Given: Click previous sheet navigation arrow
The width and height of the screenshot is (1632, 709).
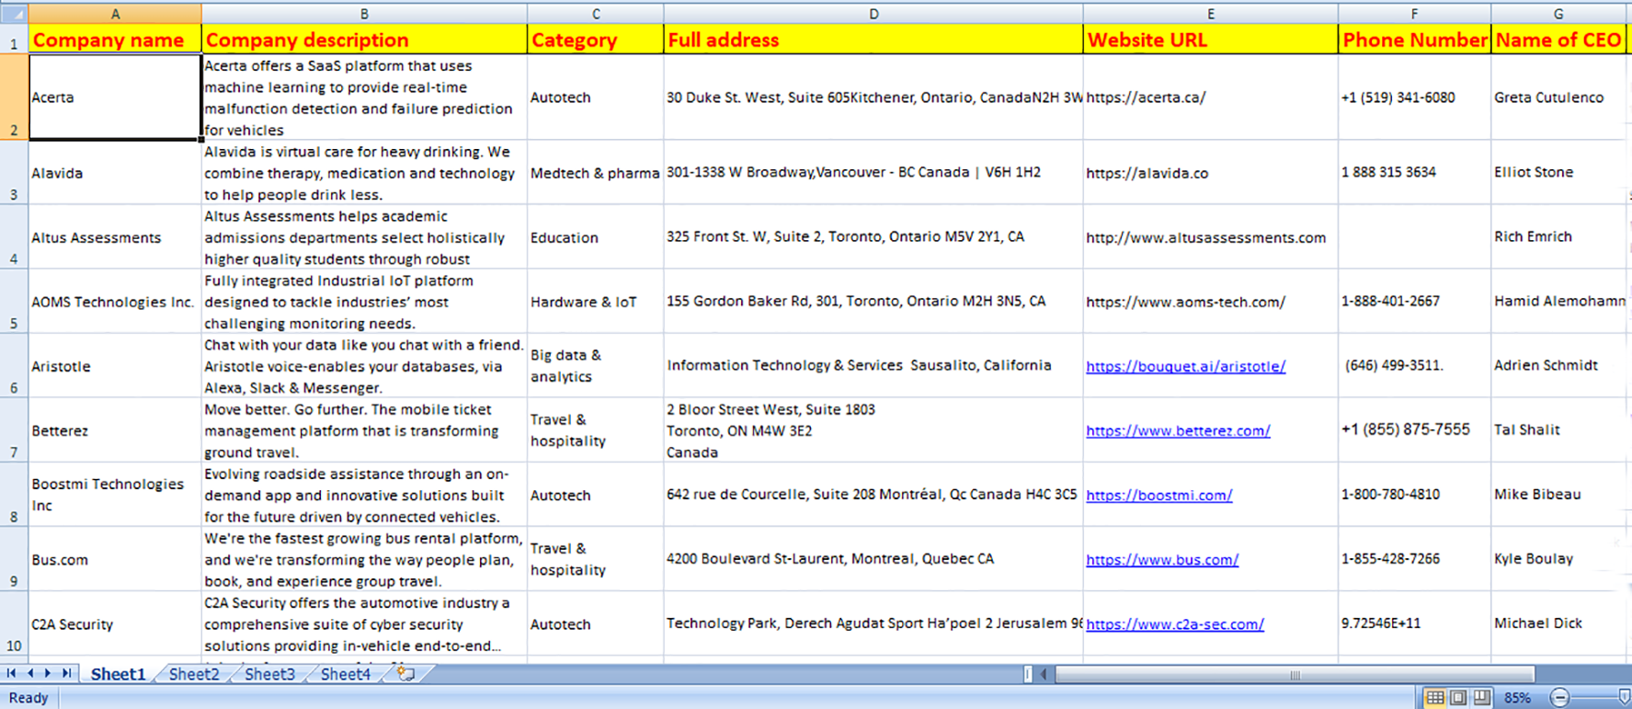Looking at the screenshot, I should pos(29,673).
